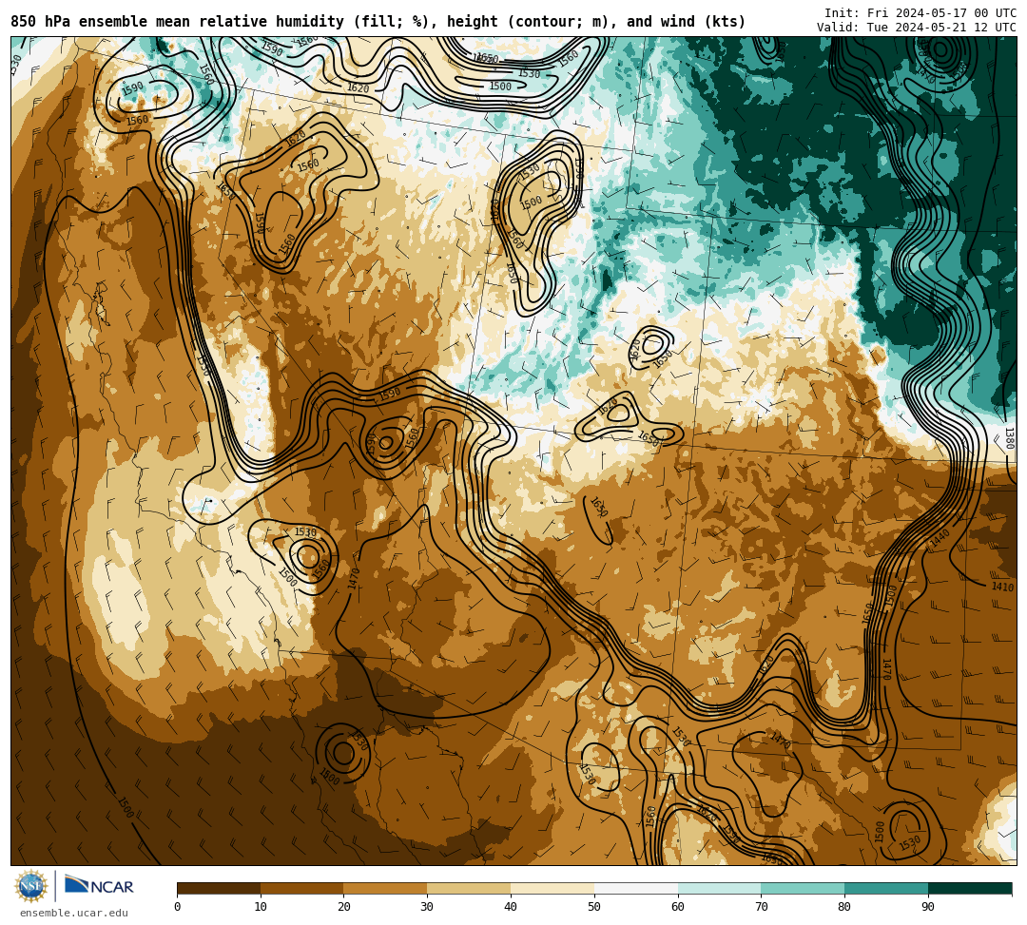Click the 20-30 tan-brown colorbar segment
This screenshot has width=1027, height=925.
point(386,888)
